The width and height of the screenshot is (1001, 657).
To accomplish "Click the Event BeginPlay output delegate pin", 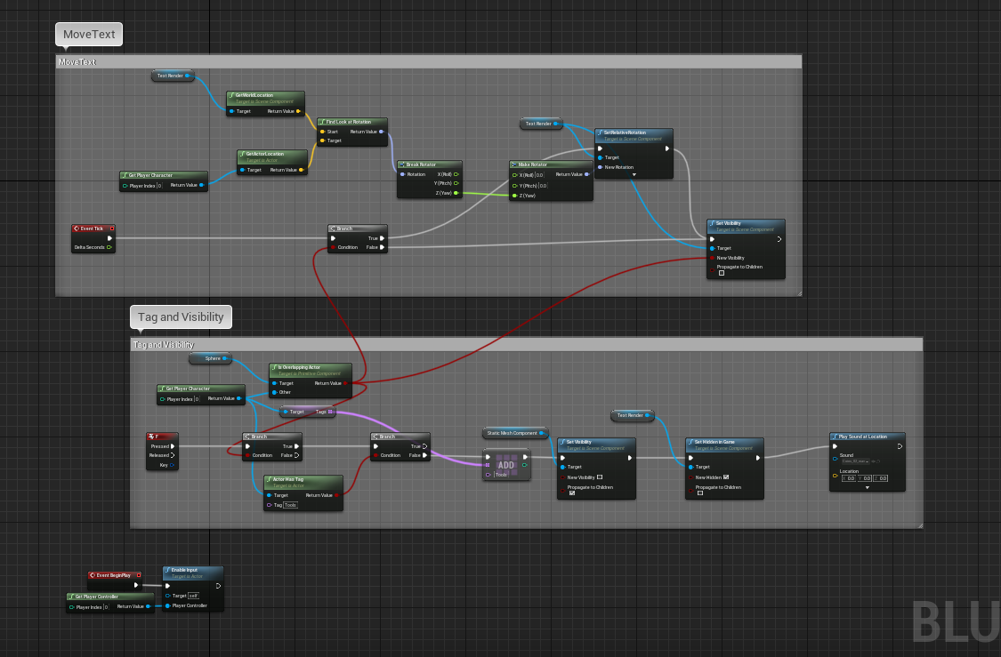I will click(x=137, y=575).
